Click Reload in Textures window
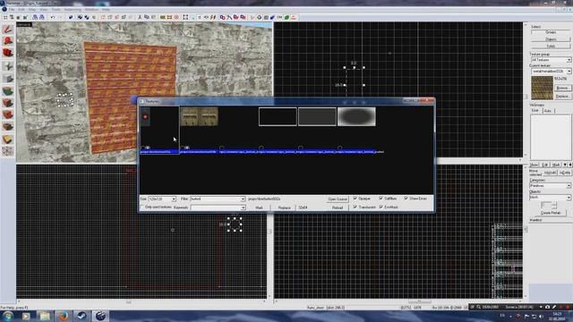The width and height of the screenshot is (573, 322). tap(338, 208)
